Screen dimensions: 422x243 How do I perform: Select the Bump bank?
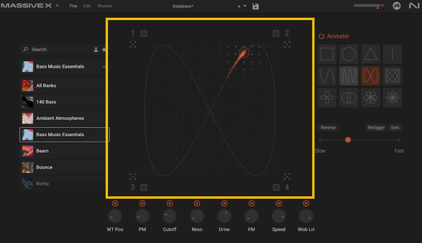point(64,184)
